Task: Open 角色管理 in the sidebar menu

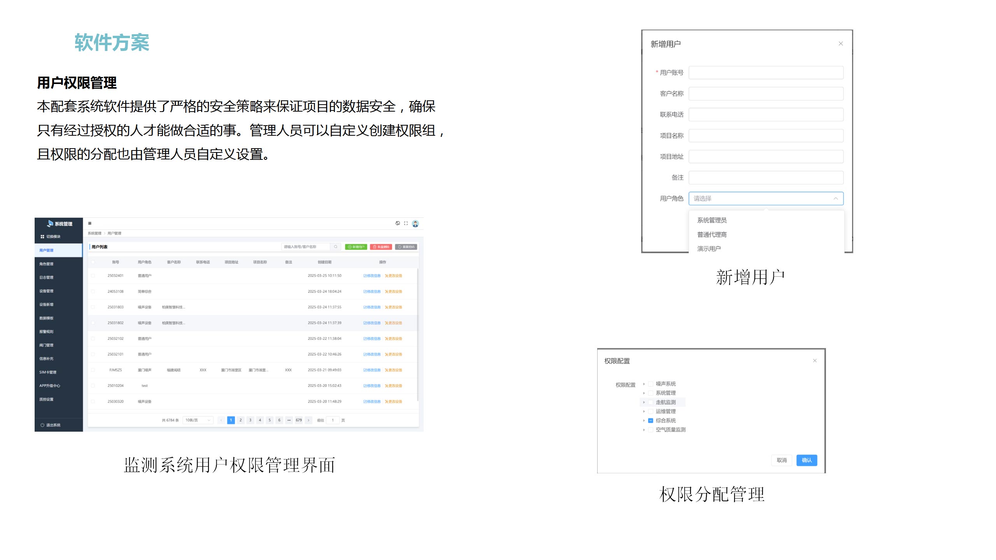Action: tap(46, 264)
